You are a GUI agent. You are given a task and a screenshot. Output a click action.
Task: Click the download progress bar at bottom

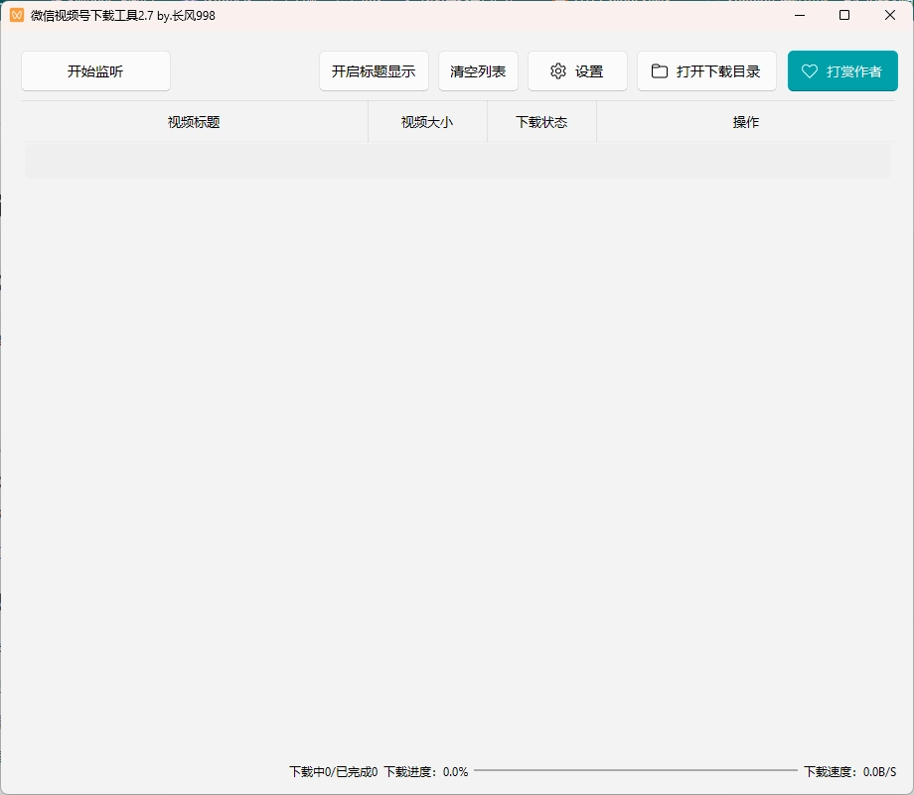point(636,770)
